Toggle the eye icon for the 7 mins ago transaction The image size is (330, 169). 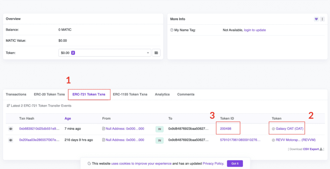tap(11, 129)
